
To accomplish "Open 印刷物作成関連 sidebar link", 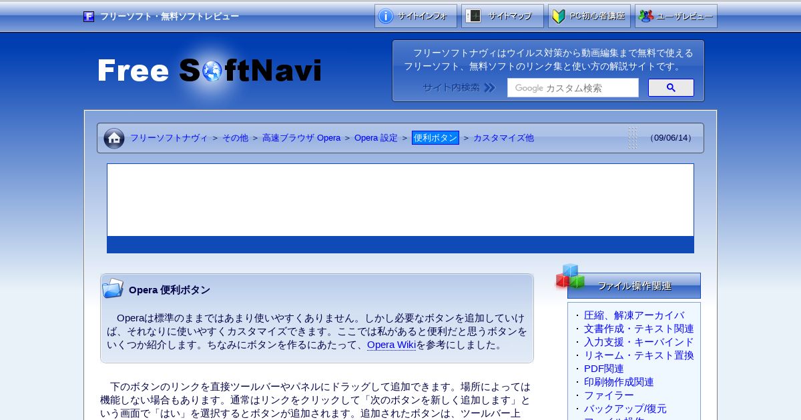I will click(x=619, y=382).
